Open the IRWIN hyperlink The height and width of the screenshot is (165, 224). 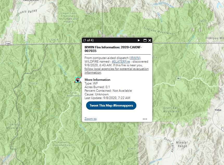(x=135, y=58)
